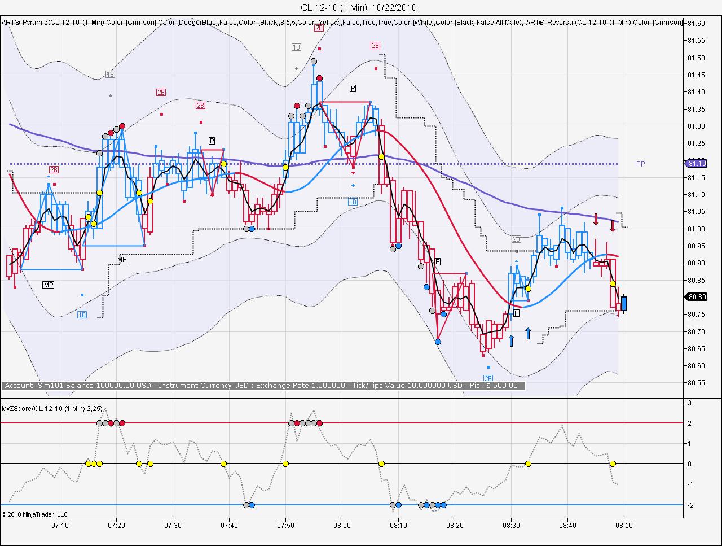Select the blue 1B marker near 07:14

pyautogui.click(x=82, y=315)
